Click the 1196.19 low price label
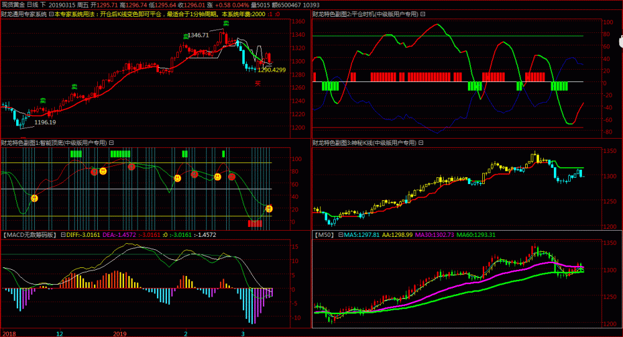The height and width of the screenshot is (337, 623). [x=45, y=122]
